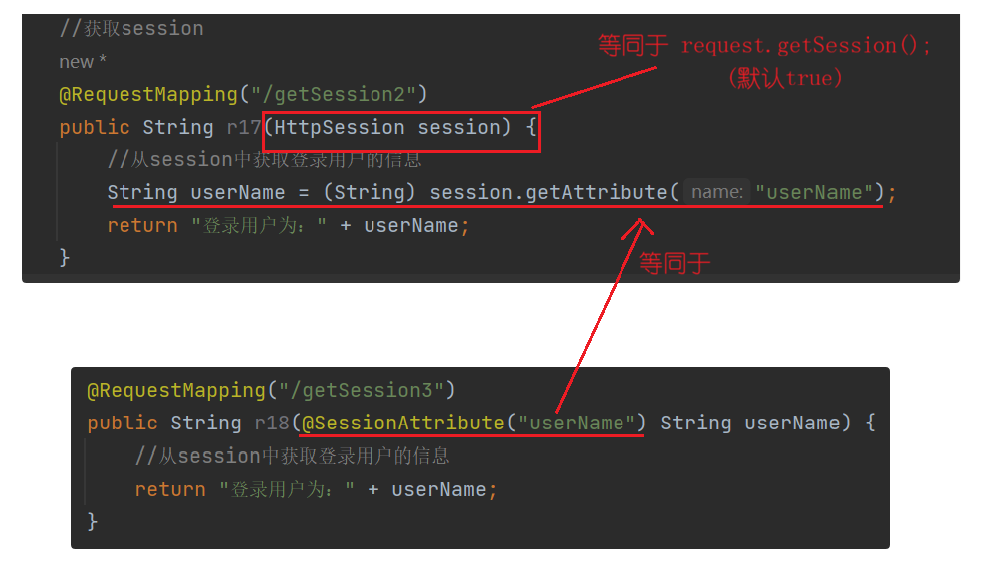Click the "name:" parameter hint label
The height and width of the screenshot is (566, 993).
click(x=717, y=192)
